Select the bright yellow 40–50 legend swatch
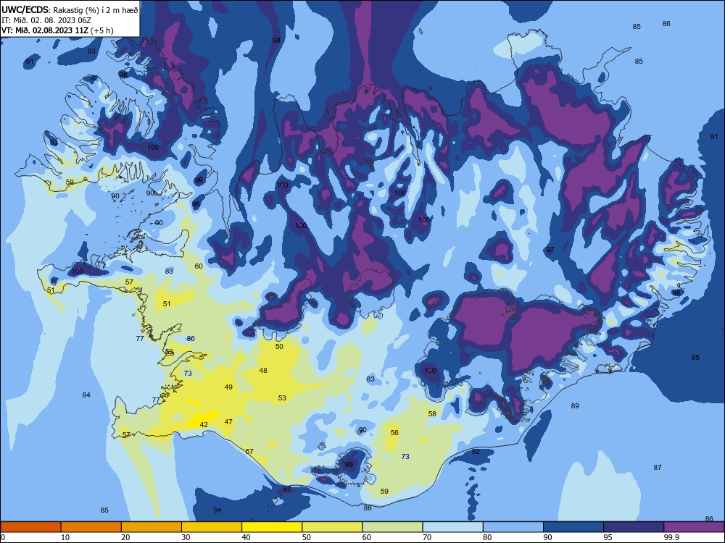The image size is (725, 543). pyautogui.click(x=272, y=527)
